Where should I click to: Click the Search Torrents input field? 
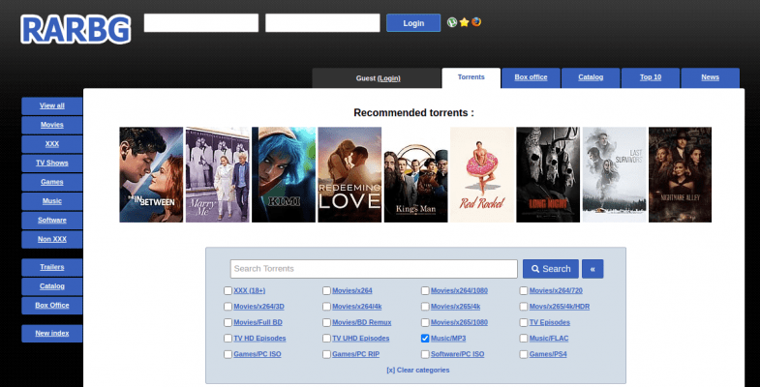(374, 268)
